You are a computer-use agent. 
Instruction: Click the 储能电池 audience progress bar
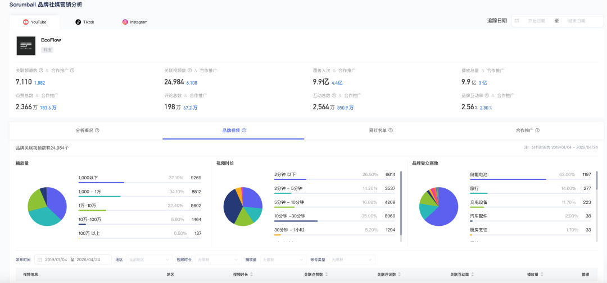pyautogui.click(x=531, y=179)
